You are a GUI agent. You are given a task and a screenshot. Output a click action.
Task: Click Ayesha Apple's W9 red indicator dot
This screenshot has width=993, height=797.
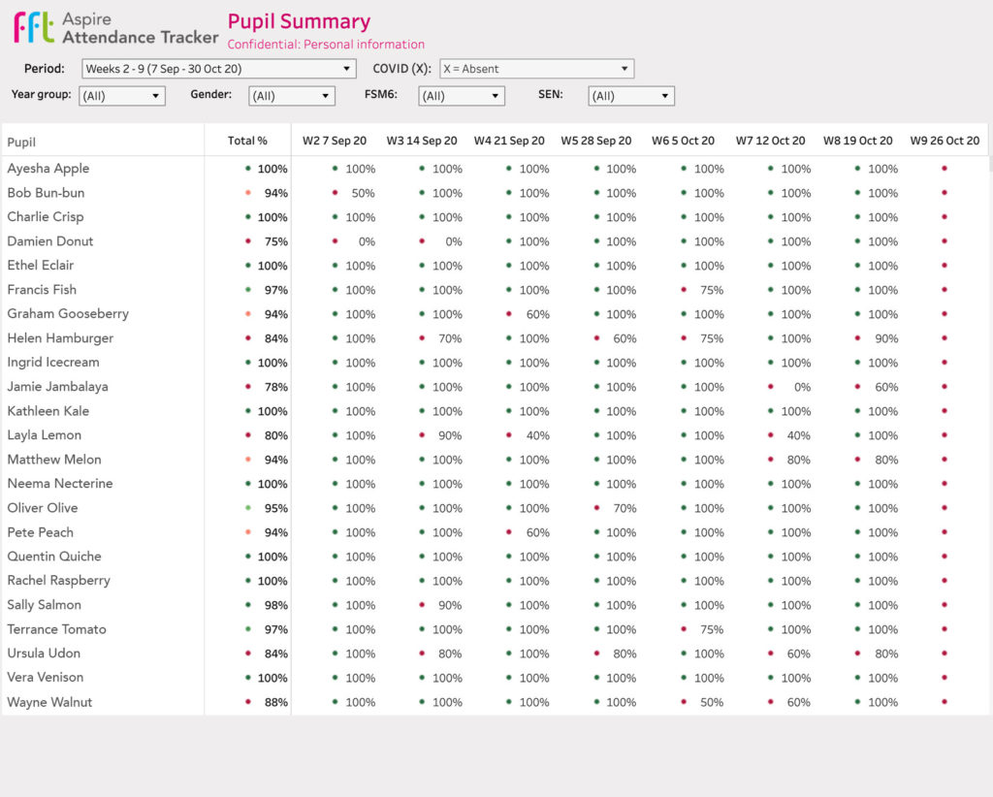tap(945, 169)
